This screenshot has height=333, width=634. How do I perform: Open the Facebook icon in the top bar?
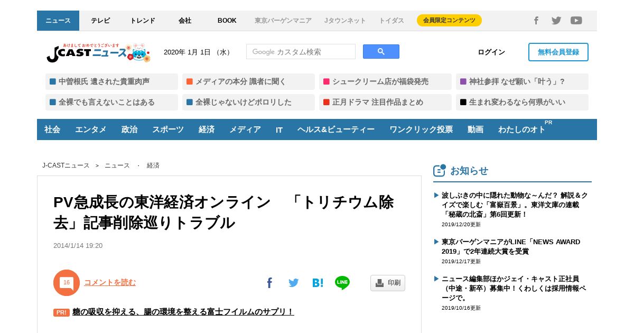536,21
